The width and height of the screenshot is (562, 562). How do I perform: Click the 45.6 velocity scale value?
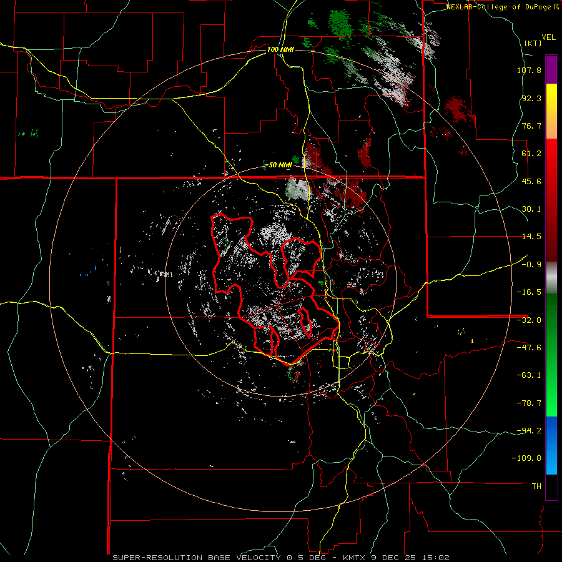coord(531,181)
